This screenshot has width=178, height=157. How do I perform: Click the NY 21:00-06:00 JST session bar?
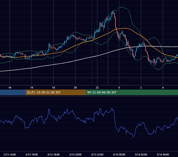click(x=132, y=92)
